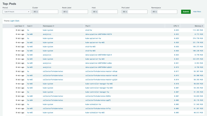
Task: Click memory value 374.770 MiB
Action: (x=198, y=38)
